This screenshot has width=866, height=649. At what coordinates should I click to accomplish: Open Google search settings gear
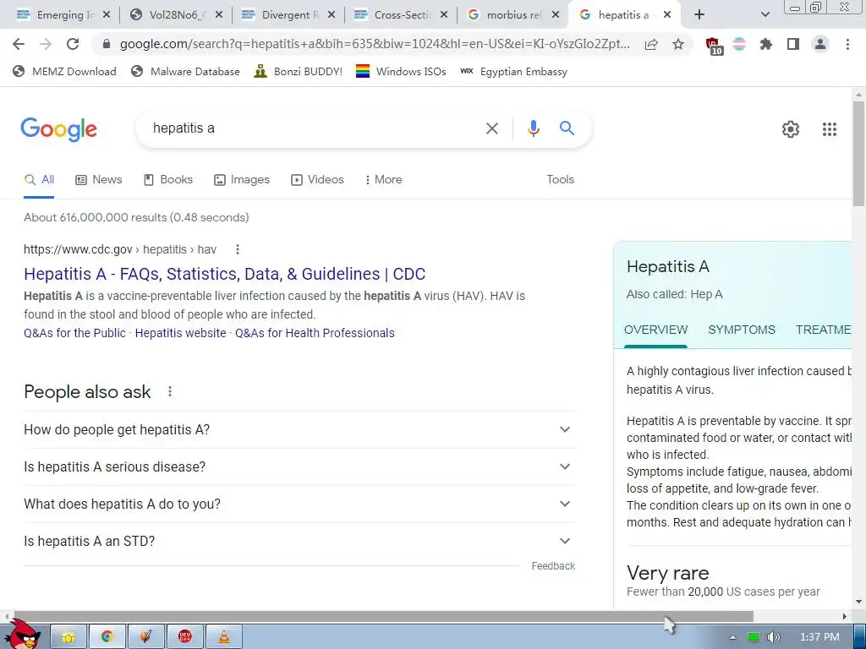pyautogui.click(x=791, y=129)
